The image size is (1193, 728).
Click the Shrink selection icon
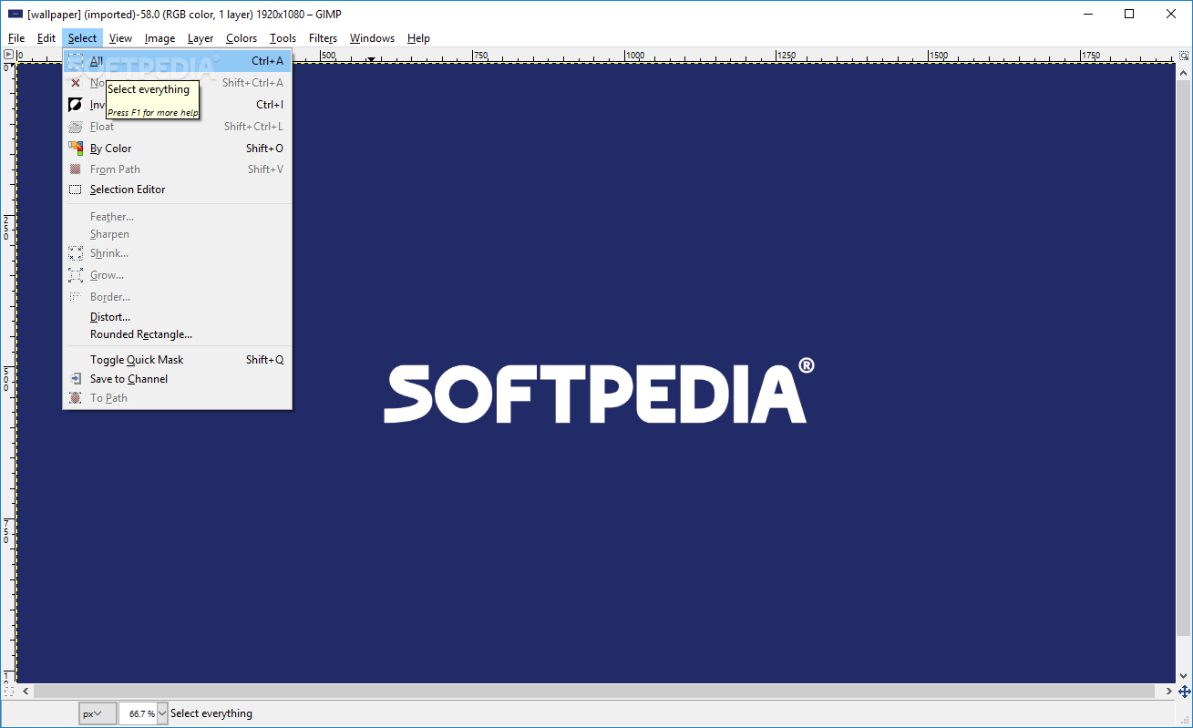click(x=76, y=253)
